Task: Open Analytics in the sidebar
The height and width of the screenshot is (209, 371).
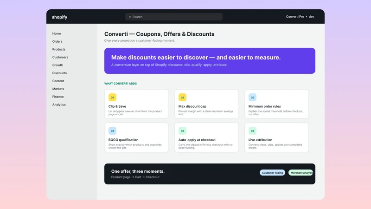Action: pyautogui.click(x=59, y=104)
